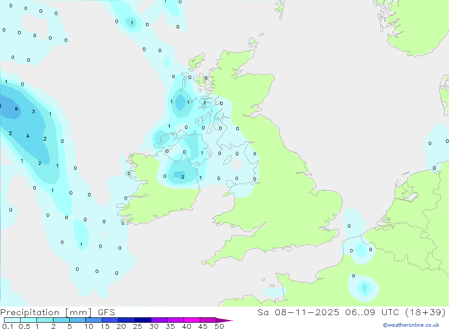Click the '06..09 UTC (18+39)' time text
This screenshot has height=329, width=449.
(396, 312)
